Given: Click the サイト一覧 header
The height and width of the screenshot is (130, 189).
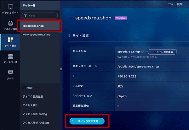Looking at the screenshot, I should click(x=29, y=5).
